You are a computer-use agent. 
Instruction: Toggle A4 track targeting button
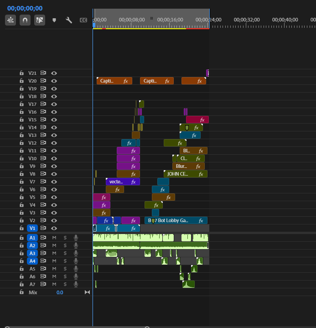click(x=32, y=261)
